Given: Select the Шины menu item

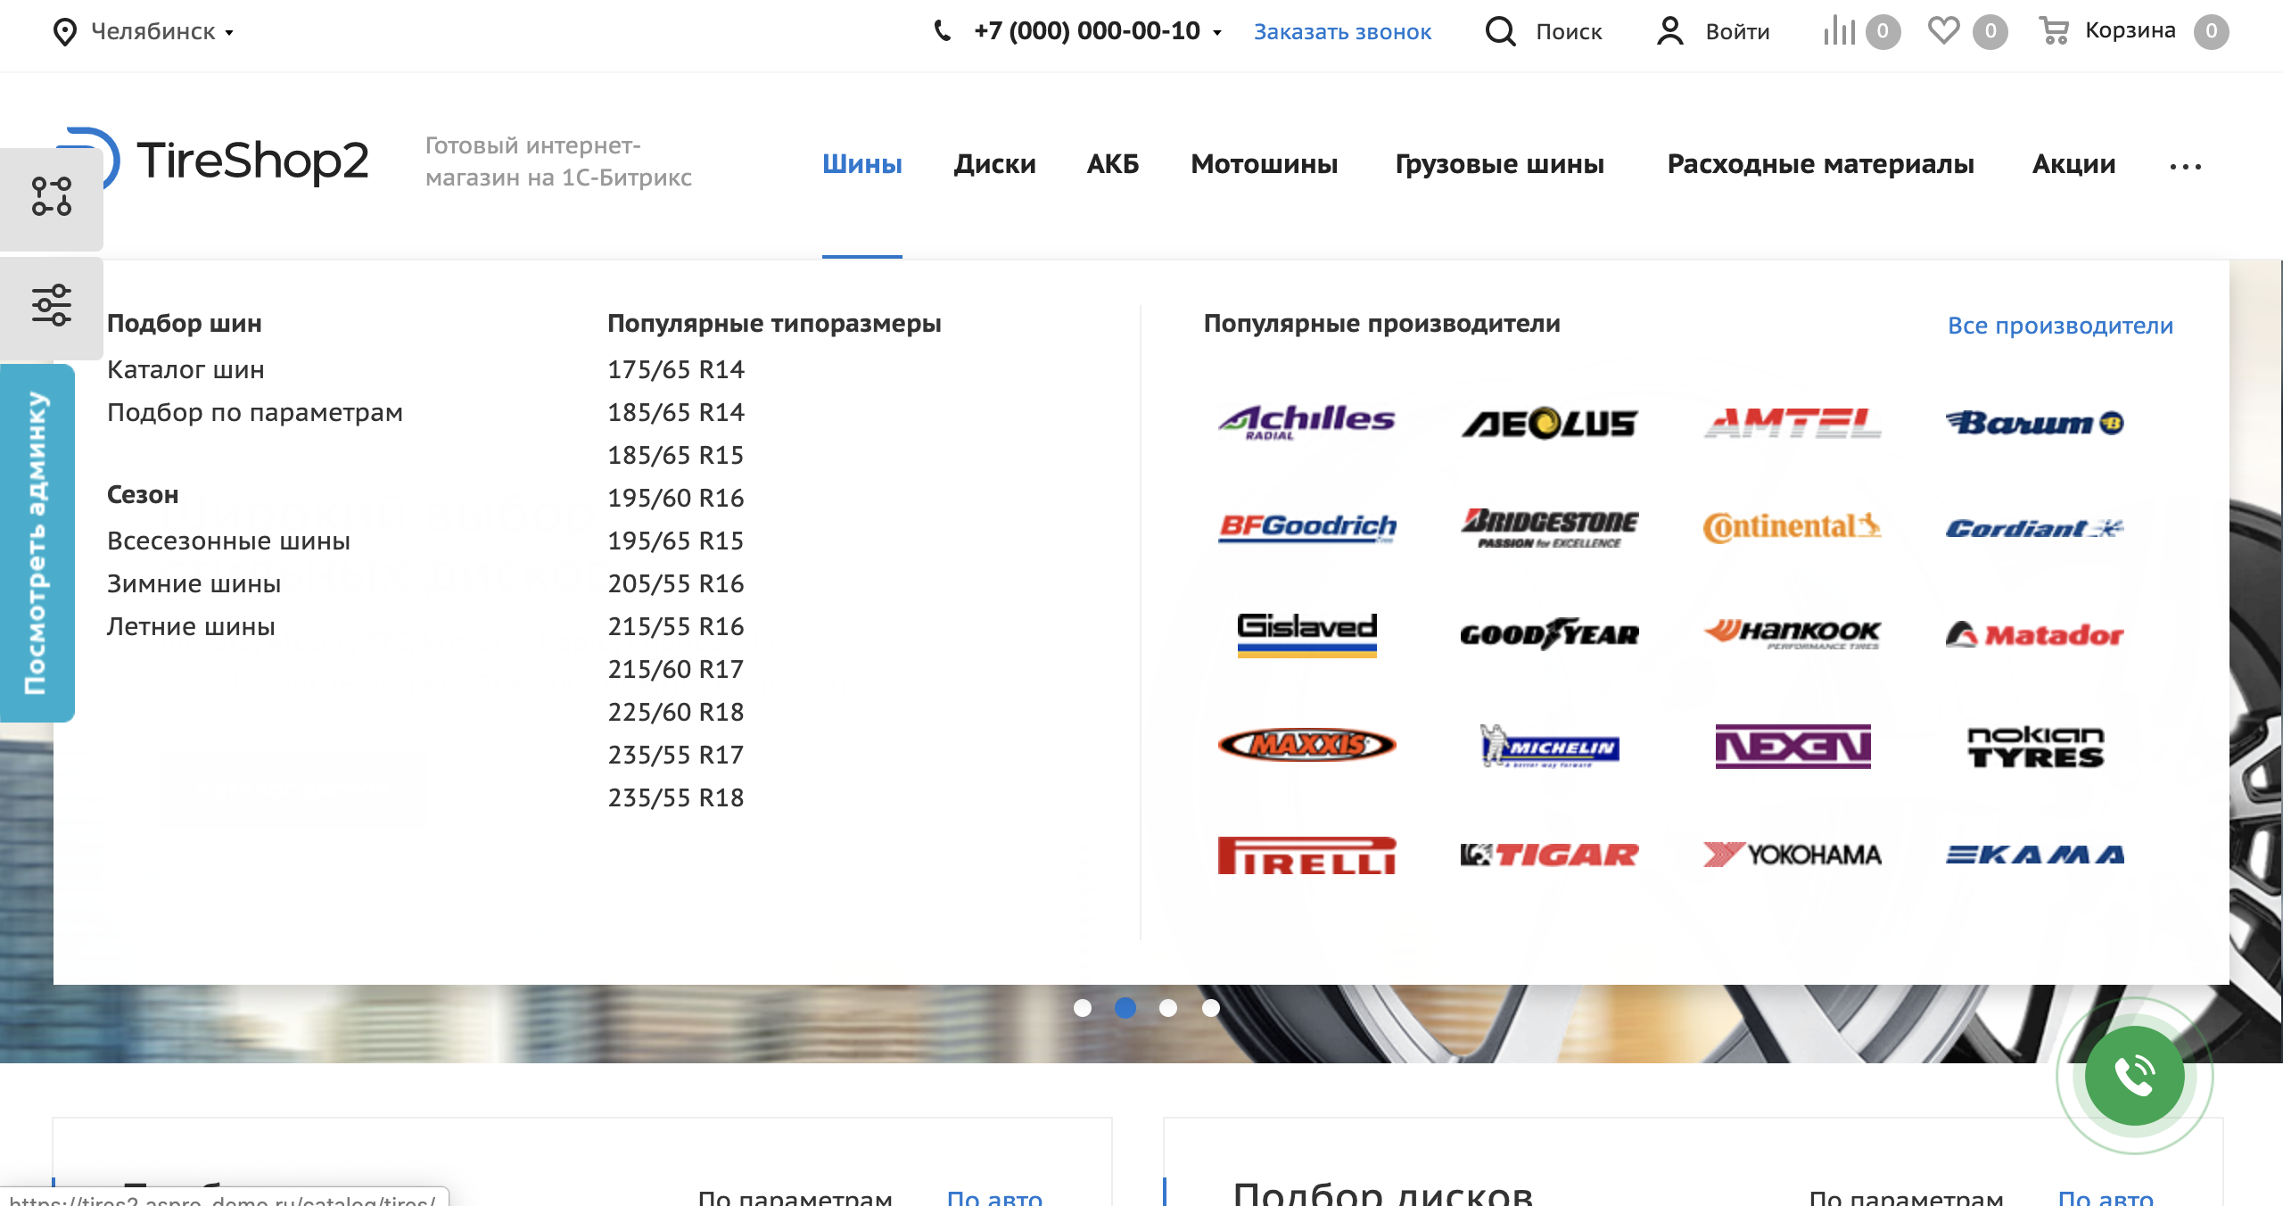Looking at the screenshot, I should 862,164.
